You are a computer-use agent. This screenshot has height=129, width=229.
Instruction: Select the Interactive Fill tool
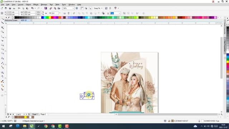point(2,86)
